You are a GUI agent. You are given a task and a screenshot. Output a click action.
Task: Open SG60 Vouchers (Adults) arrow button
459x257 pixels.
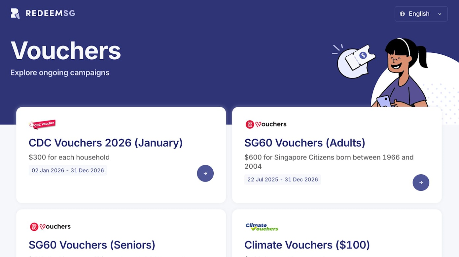[x=421, y=183]
